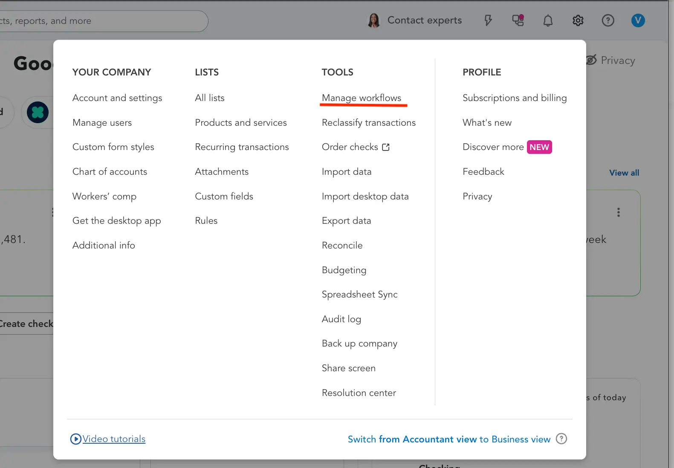Viewport: 674px width, 468px height.
Task: Open Spreadsheet Sync
Action: coord(360,295)
